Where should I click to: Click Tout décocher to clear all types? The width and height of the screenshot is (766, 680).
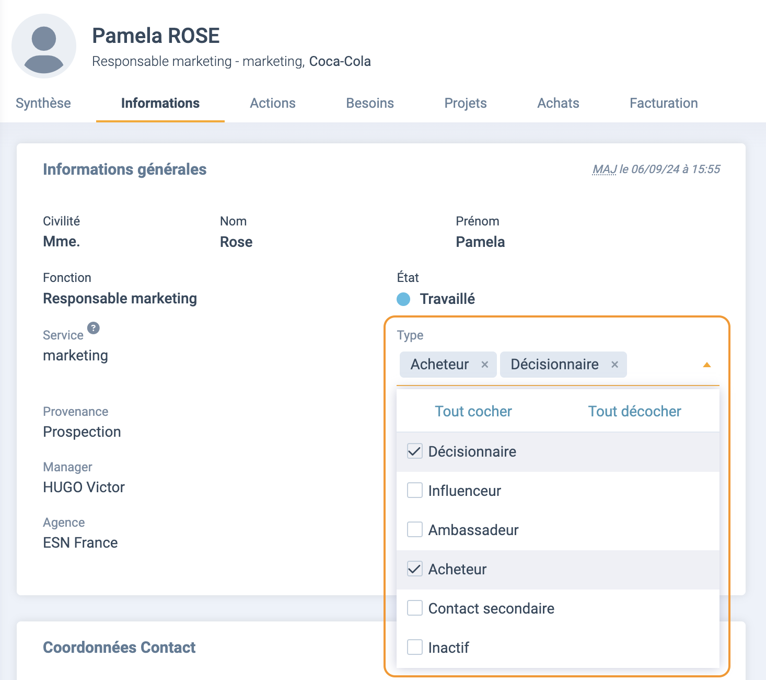pos(635,411)
